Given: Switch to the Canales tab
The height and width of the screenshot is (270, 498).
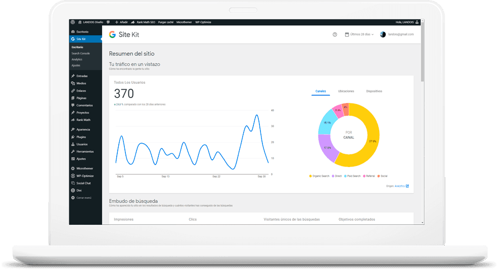Looking at the screenshot, I should (x=320, y=91).
